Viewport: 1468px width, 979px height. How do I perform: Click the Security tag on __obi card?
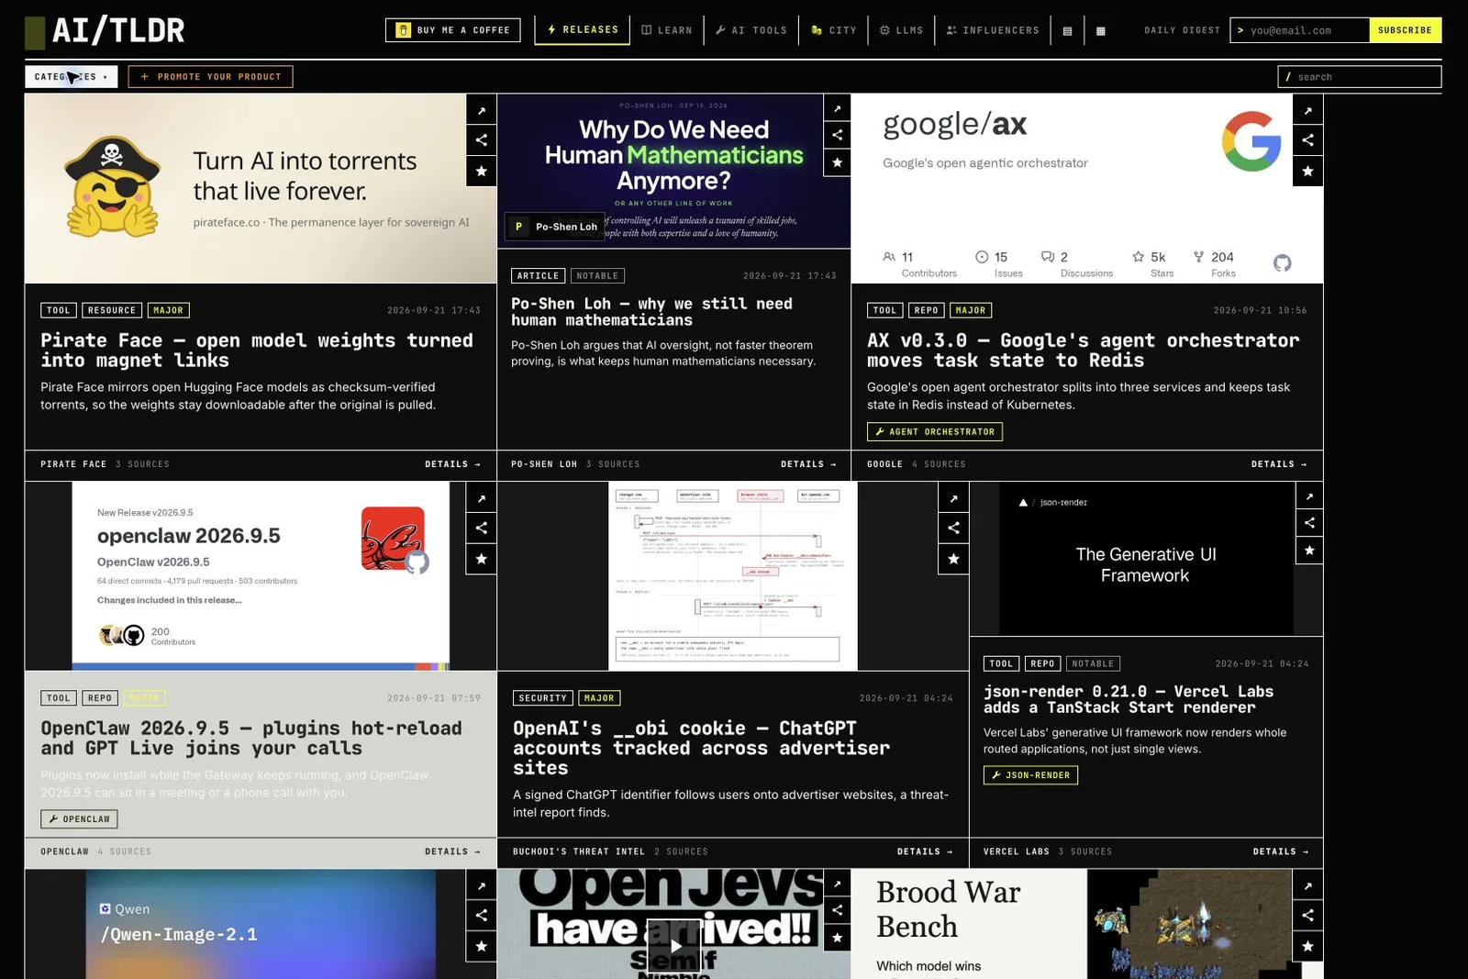click(x=543, y=698)
